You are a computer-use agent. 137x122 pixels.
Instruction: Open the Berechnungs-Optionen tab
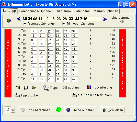[x=36, y=11]
